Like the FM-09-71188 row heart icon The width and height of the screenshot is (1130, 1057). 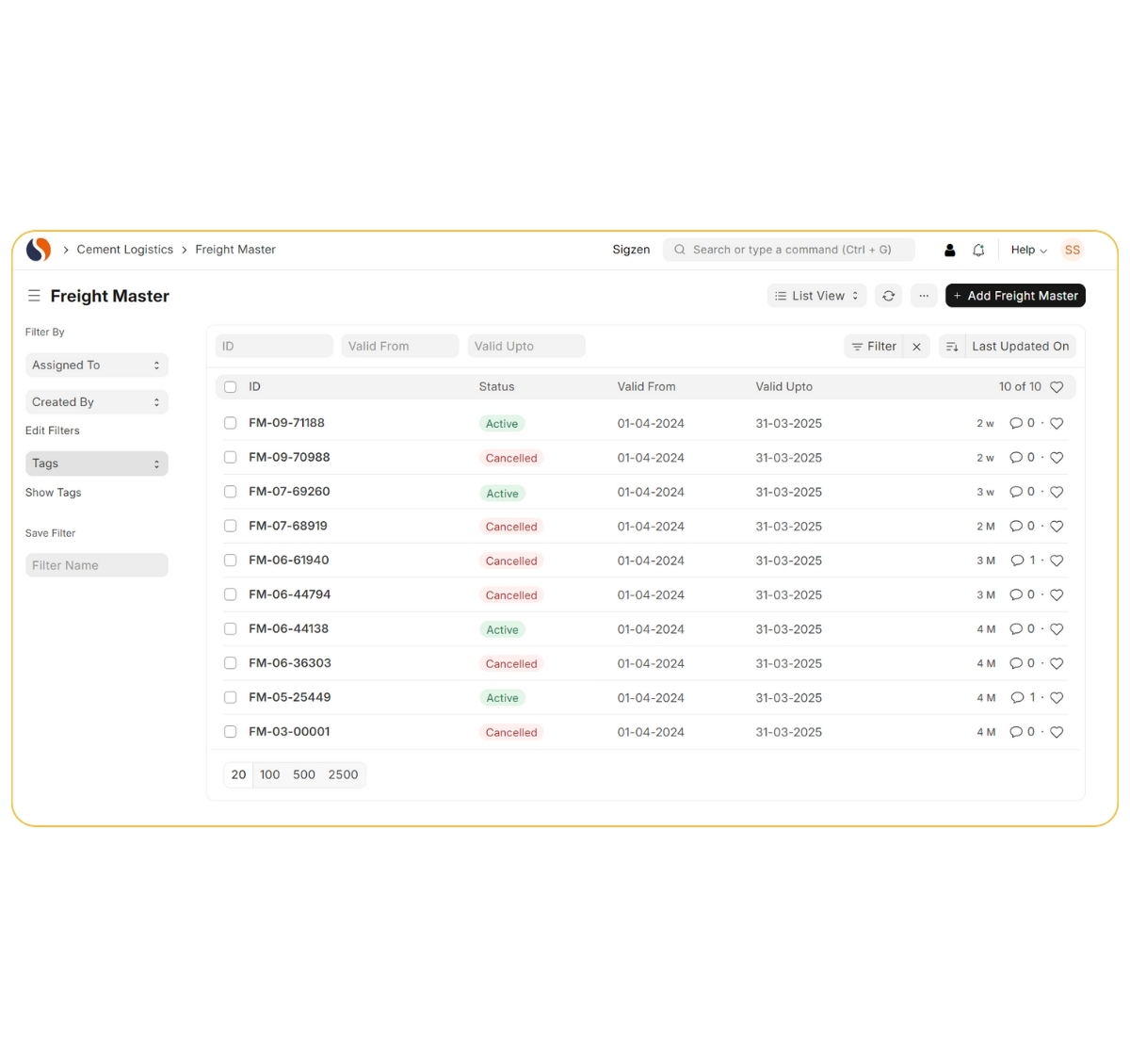click(1057, 424)
